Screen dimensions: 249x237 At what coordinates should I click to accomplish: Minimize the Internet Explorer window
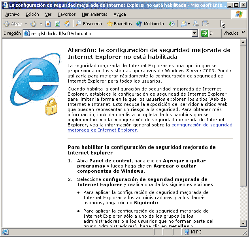[230, 5]
